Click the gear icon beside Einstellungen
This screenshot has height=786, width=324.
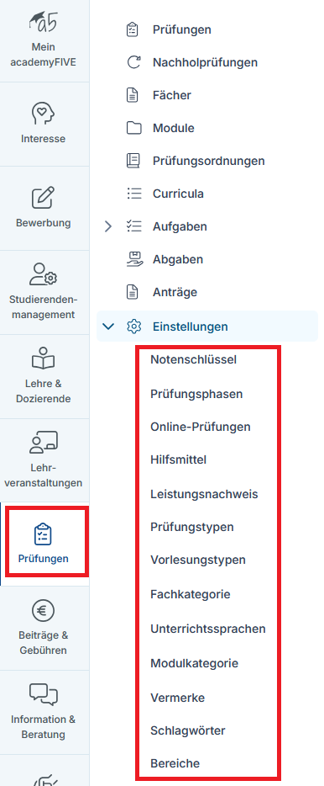(x=133, y=327)
